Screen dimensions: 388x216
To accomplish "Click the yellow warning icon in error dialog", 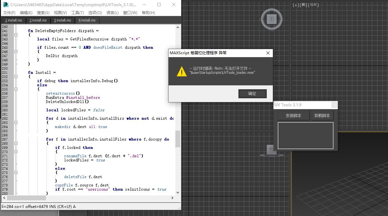I will click(x=181, y=71).
